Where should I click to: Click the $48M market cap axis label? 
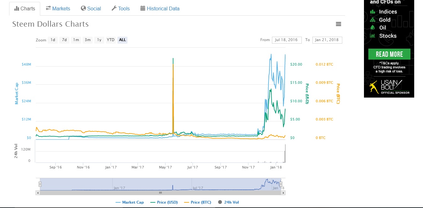(x=26, y=64)
